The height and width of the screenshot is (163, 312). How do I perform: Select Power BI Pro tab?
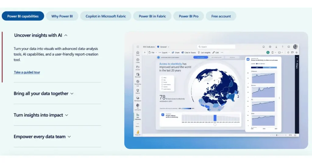[x=189, y=16]
